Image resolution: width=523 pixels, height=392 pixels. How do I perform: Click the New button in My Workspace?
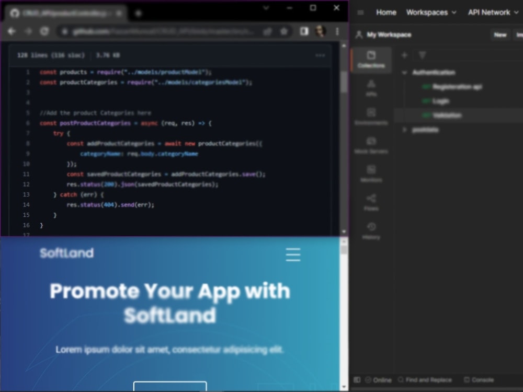pyautogui.click(x=500, y=34)
